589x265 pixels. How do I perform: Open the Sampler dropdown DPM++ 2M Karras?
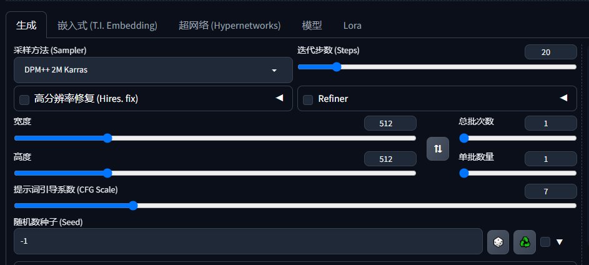click(153, 70)
